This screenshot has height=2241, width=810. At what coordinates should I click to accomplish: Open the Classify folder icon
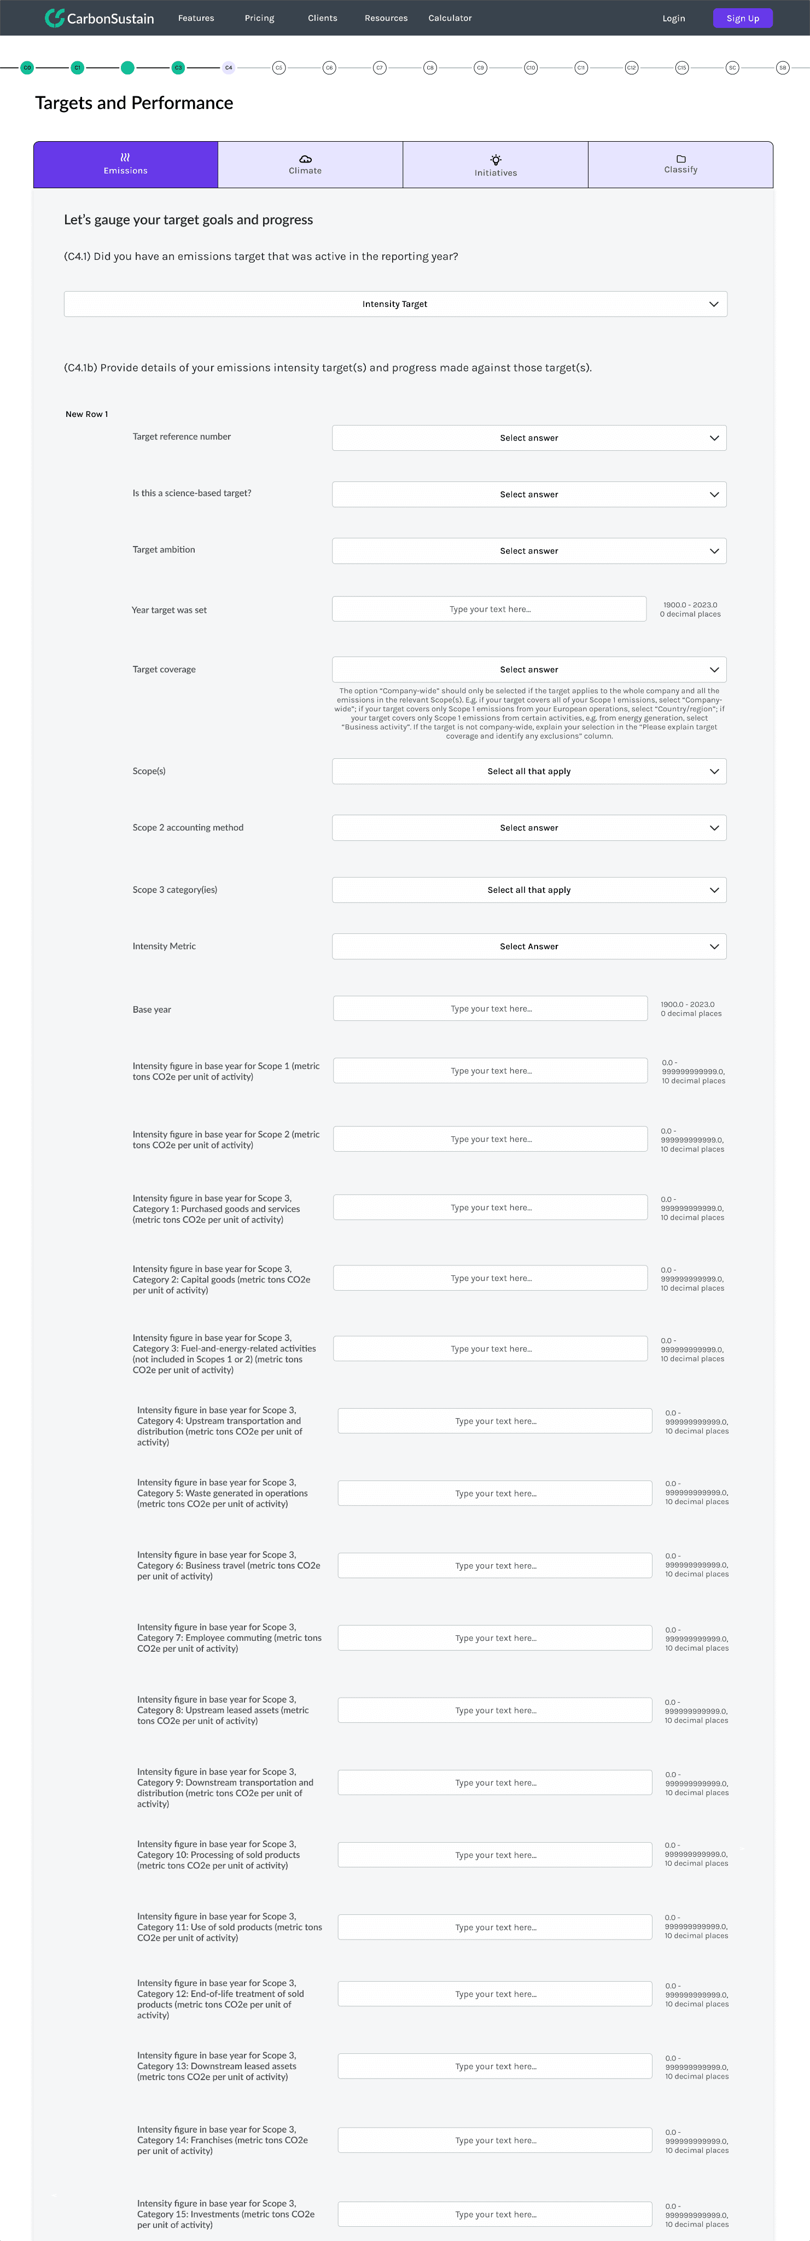pyautogui.click(x=681, y=158)
